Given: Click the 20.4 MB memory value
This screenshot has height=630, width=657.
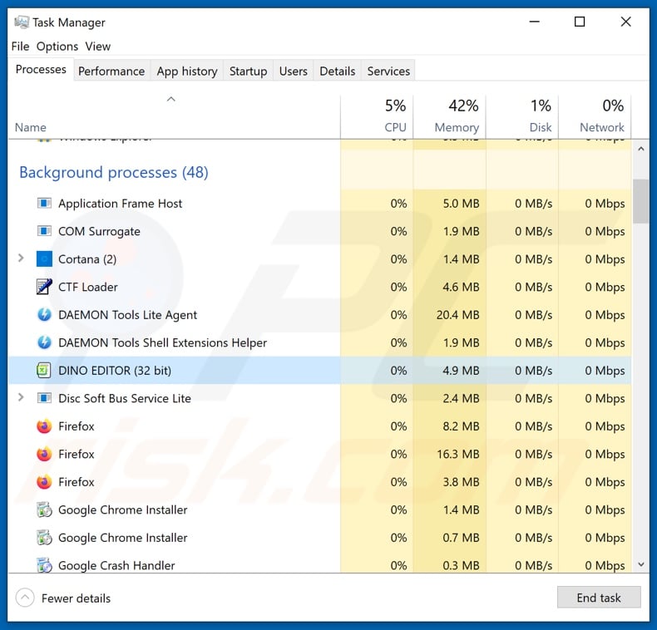Looking at the screenshot, I should tap(457, 315).
